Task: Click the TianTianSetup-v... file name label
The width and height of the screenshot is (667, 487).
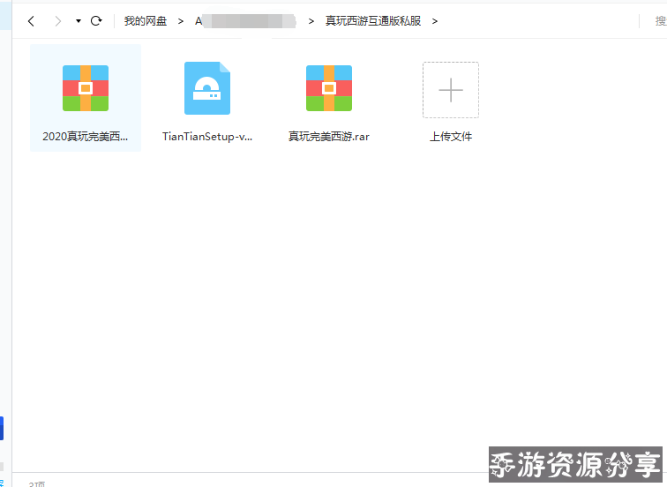Action: click(207, 137)
